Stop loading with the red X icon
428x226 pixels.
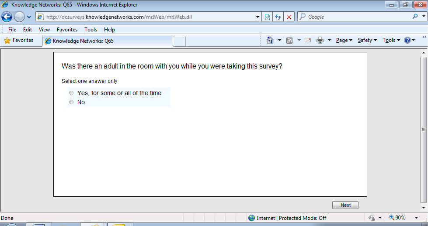tap(289, 17)
